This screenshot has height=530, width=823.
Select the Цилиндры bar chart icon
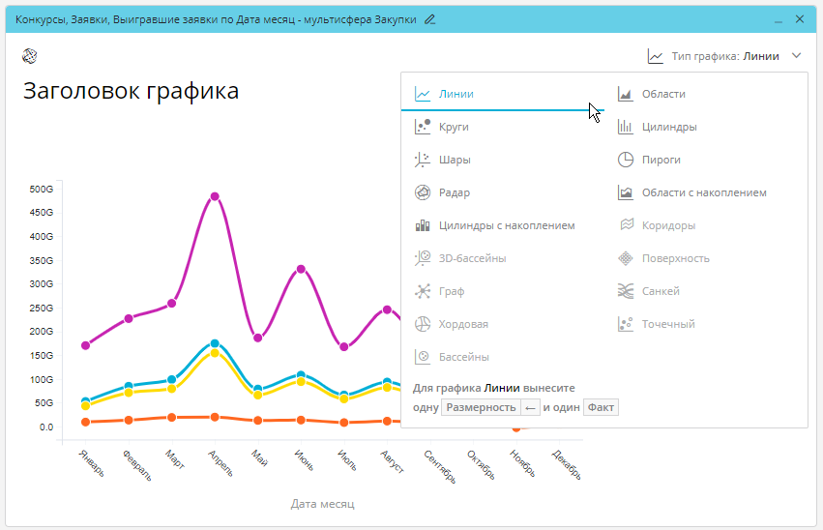click(x=626, y=127)
